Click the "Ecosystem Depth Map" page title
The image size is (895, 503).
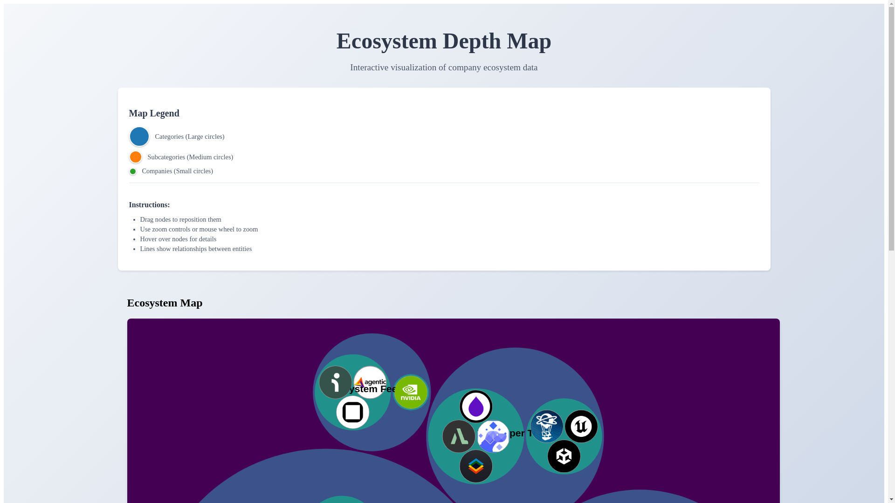444,41
